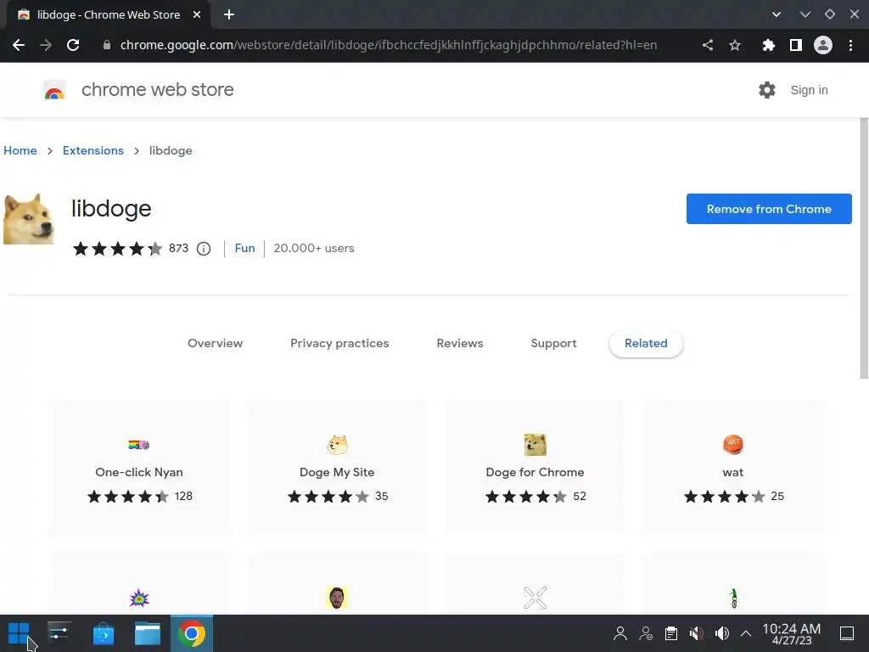Open the clock showing 10:24 AM
Viewport: 869px width, 652px height.
(x=792, y=633)
